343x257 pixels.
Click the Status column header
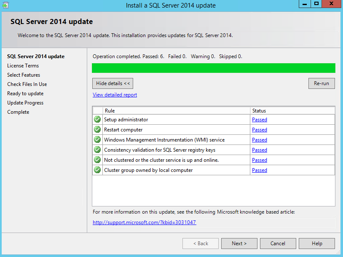[292, 111]
